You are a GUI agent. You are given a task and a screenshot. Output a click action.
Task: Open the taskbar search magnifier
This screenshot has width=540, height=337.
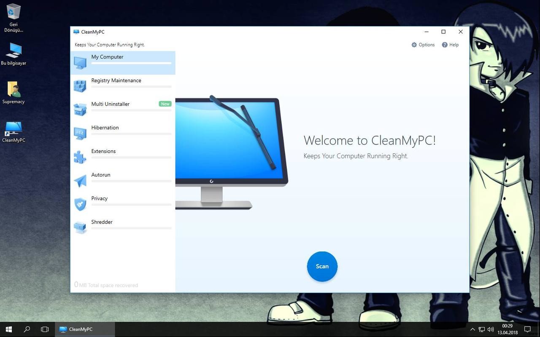pyautogui.click(x=27, y=329)
